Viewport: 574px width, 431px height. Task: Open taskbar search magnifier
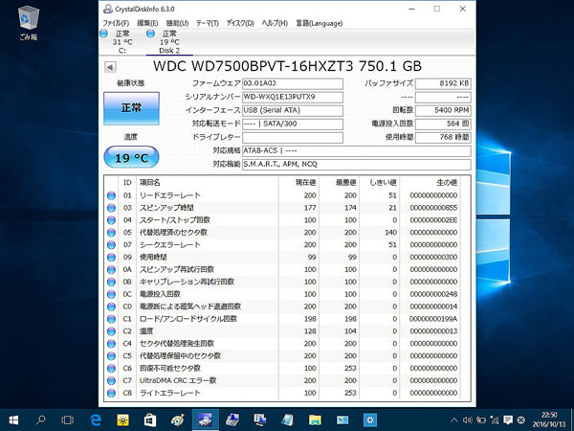click(40, 420)
